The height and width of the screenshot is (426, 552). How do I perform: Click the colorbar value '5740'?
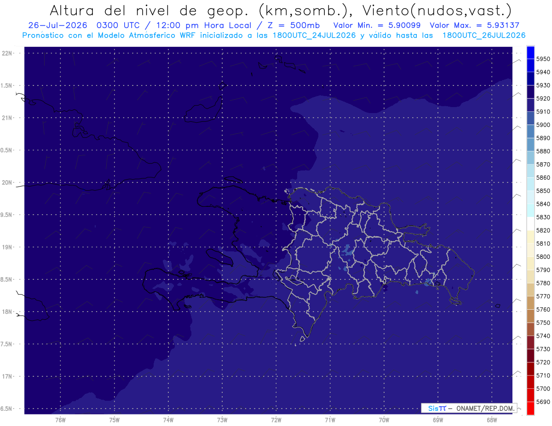pos(543,336)
